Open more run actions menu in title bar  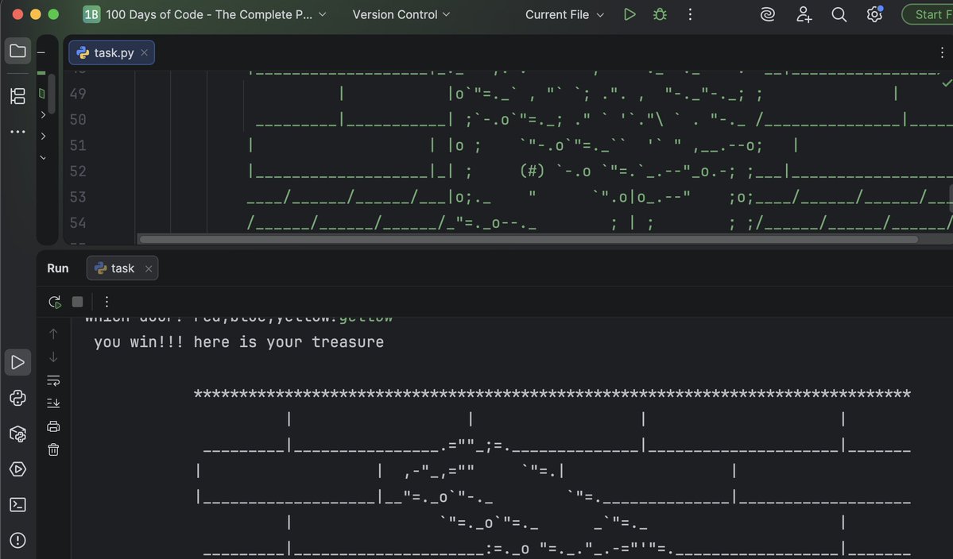690,14
